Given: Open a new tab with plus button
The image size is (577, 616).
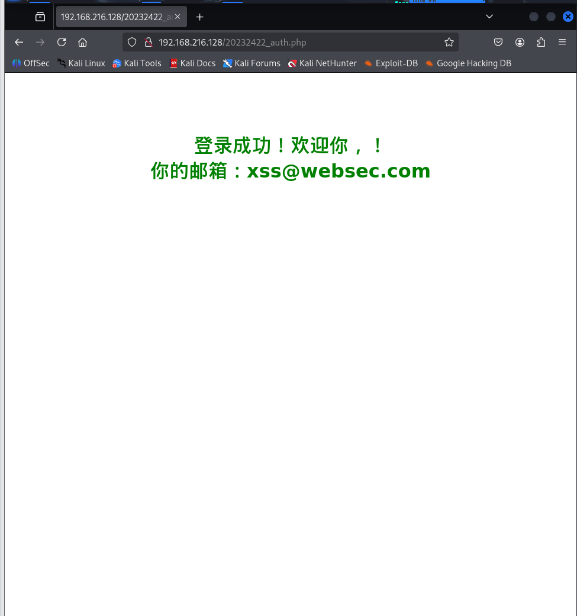Looking at the screenshot, I should 199,17.
